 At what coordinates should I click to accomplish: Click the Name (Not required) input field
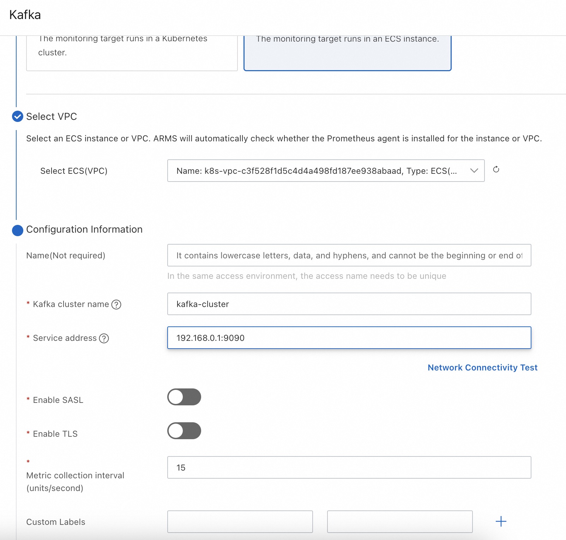coord(349,255)
